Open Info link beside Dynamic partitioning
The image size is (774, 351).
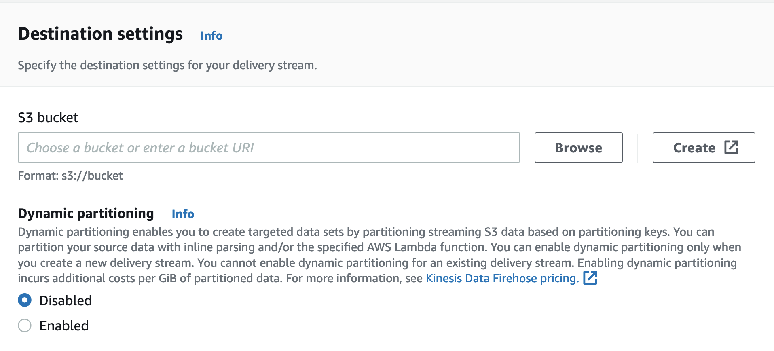coord(183,214)
